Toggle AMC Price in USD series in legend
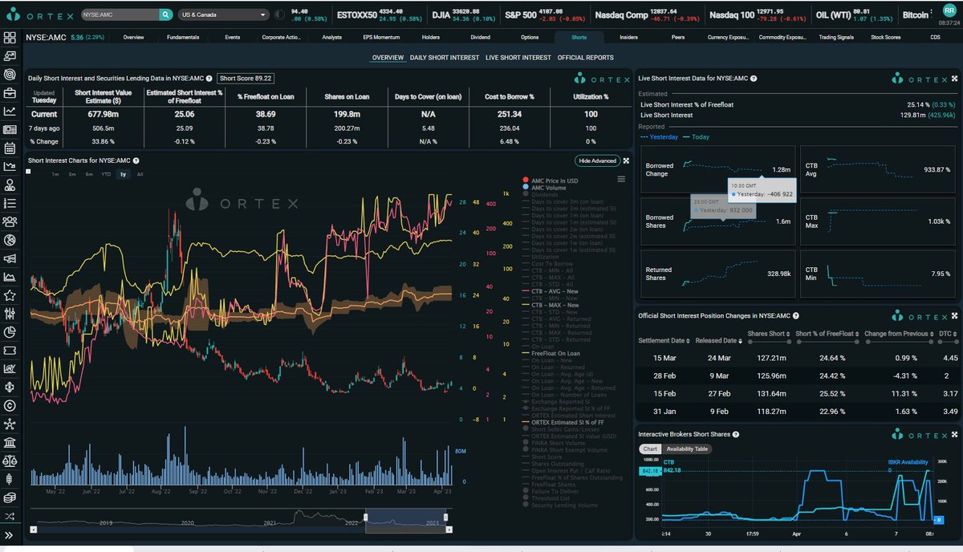 [550, 181]
